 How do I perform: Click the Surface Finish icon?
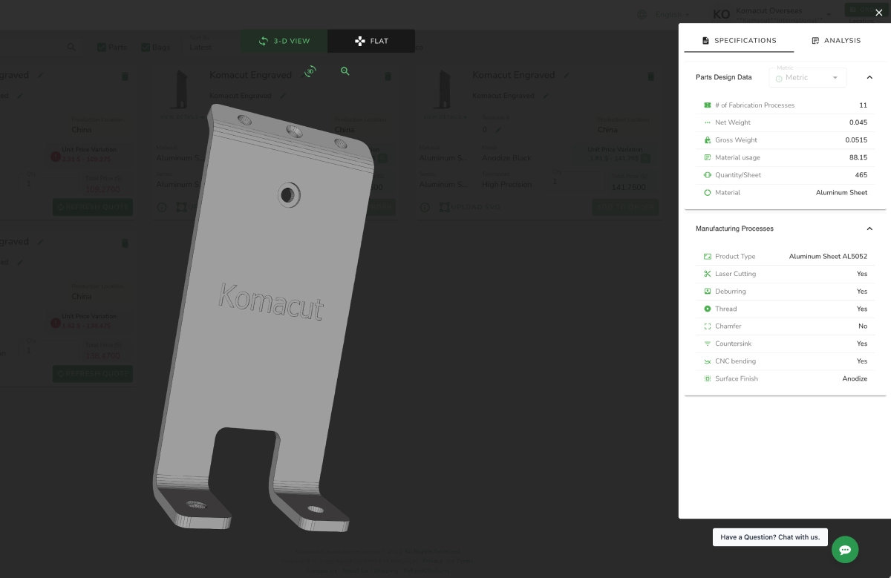[x=708, y=378]
